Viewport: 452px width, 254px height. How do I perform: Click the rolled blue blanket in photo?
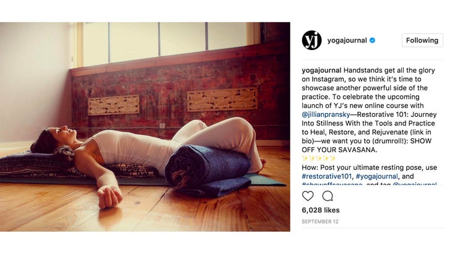point(207,170)
